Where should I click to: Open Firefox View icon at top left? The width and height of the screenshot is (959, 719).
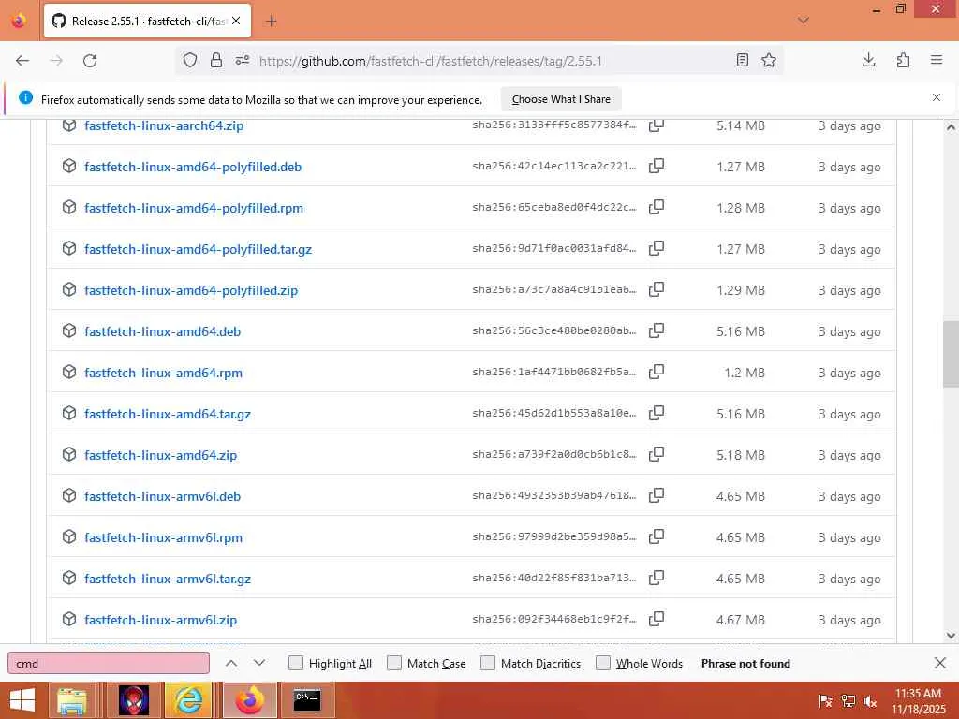point(19,21)
